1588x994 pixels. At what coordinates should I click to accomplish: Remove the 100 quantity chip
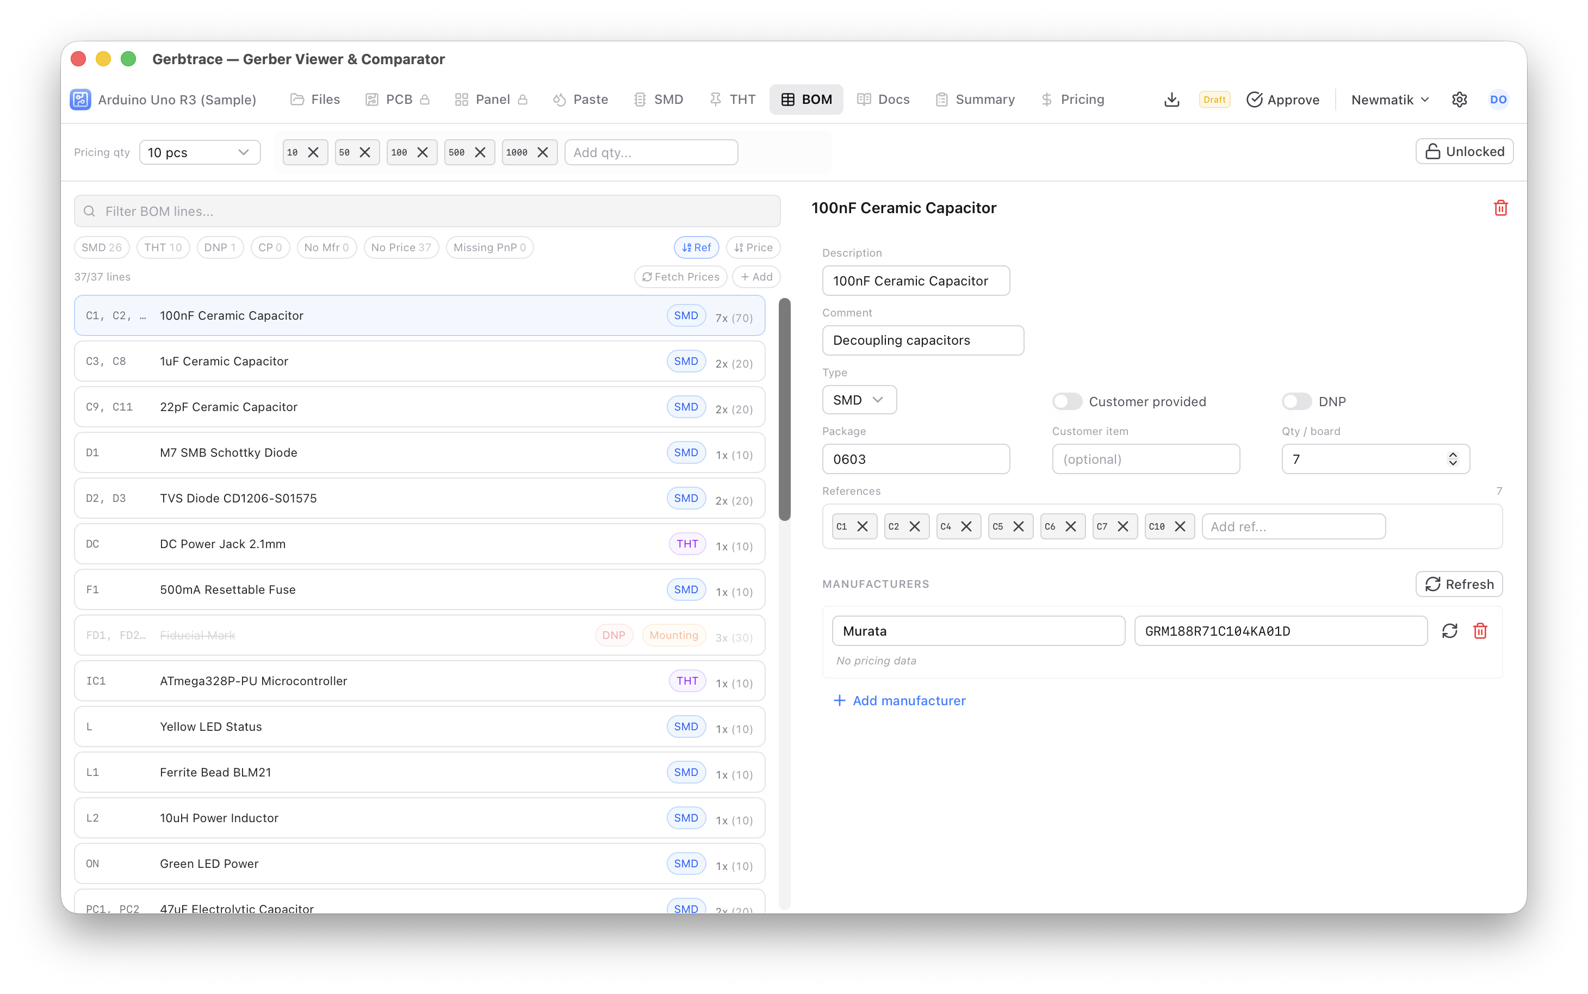click(x=423, y=152)
